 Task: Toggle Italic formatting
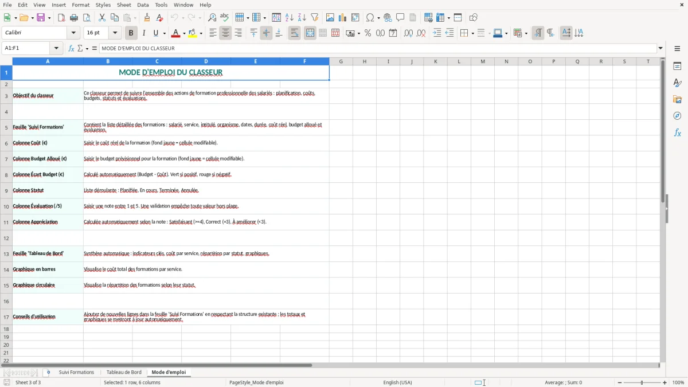[x=144, y=33]
